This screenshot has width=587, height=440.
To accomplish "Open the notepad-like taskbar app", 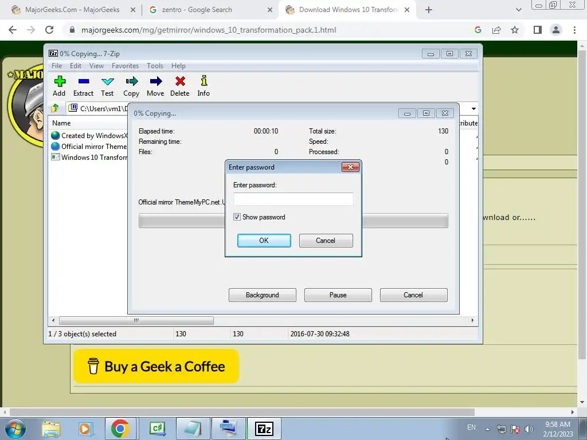I will coord(193,429).
